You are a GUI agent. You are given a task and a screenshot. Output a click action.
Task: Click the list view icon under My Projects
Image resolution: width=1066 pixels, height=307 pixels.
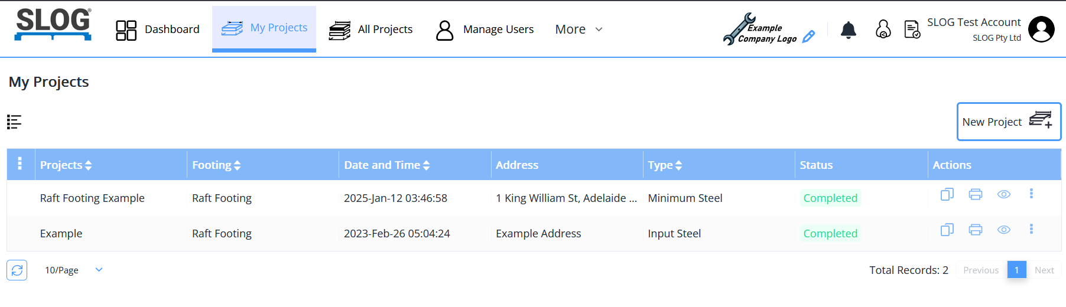coord(14,122)
